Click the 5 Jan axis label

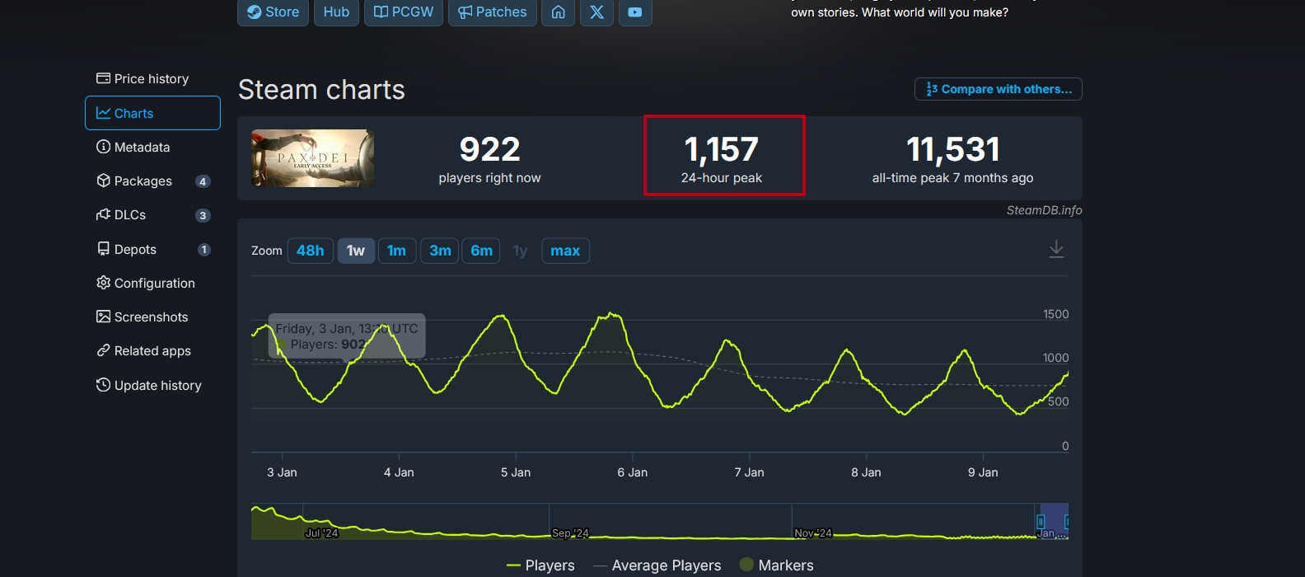(x=516, y=472)
